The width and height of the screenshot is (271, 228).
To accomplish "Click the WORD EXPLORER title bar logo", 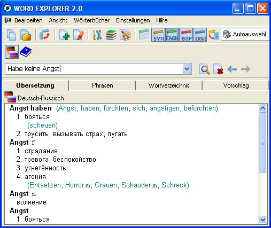I will click(x=7, y=9).
